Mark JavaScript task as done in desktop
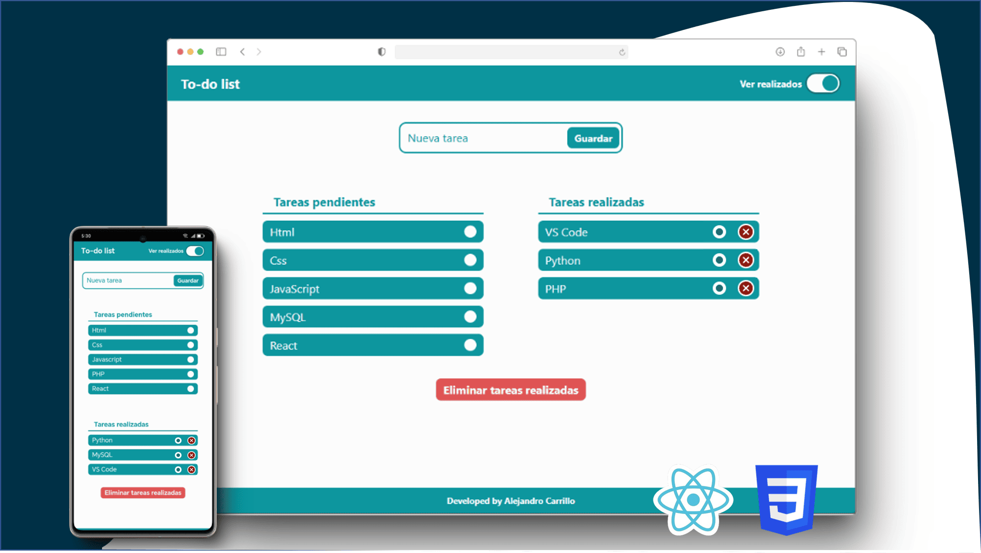Viewport: 981px width, 553px height. coord(470,289)
